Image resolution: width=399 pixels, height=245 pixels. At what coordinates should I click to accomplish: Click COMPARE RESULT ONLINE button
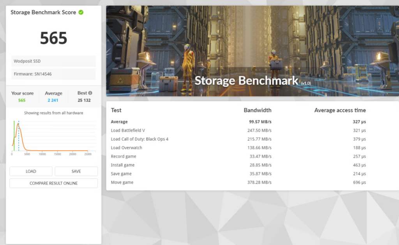pyautogui.click(x=53, y=183)
